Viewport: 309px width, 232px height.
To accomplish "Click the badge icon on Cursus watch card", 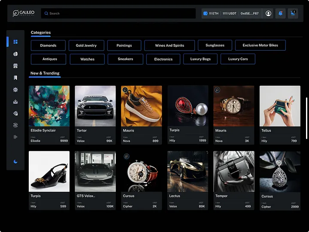I will tap(127, 156).
